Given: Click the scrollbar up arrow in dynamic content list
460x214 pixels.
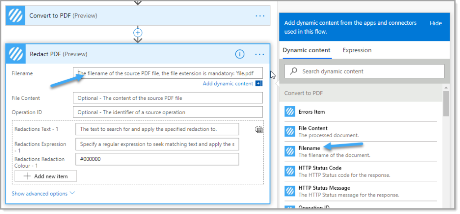Looking at the screenshot, I should click(x=446, y=88).
